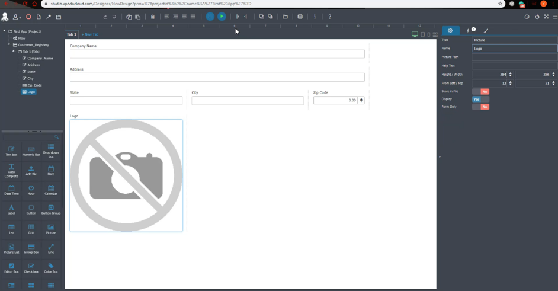558x291 pixels.
Task: Pick the Numeric Box component
Action: point(31,151)
